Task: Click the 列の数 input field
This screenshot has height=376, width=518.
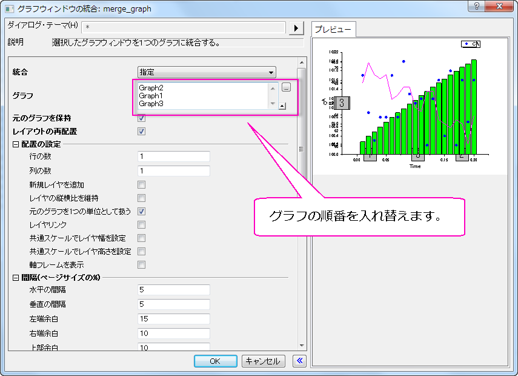Action: pos(174,171)
